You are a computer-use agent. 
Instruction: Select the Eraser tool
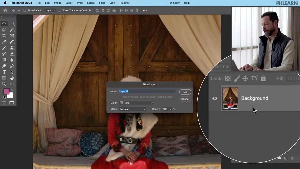(x=12, y=54)
